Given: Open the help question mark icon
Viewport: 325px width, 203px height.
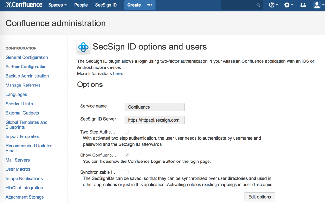Looking at the screenshot, I should point(272,5).
